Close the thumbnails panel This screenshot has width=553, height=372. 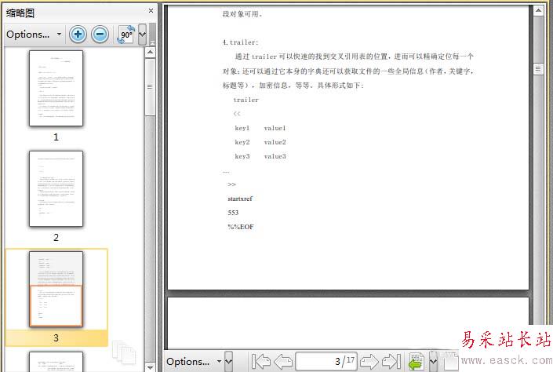pyautogui.click(x=151, y=11)
